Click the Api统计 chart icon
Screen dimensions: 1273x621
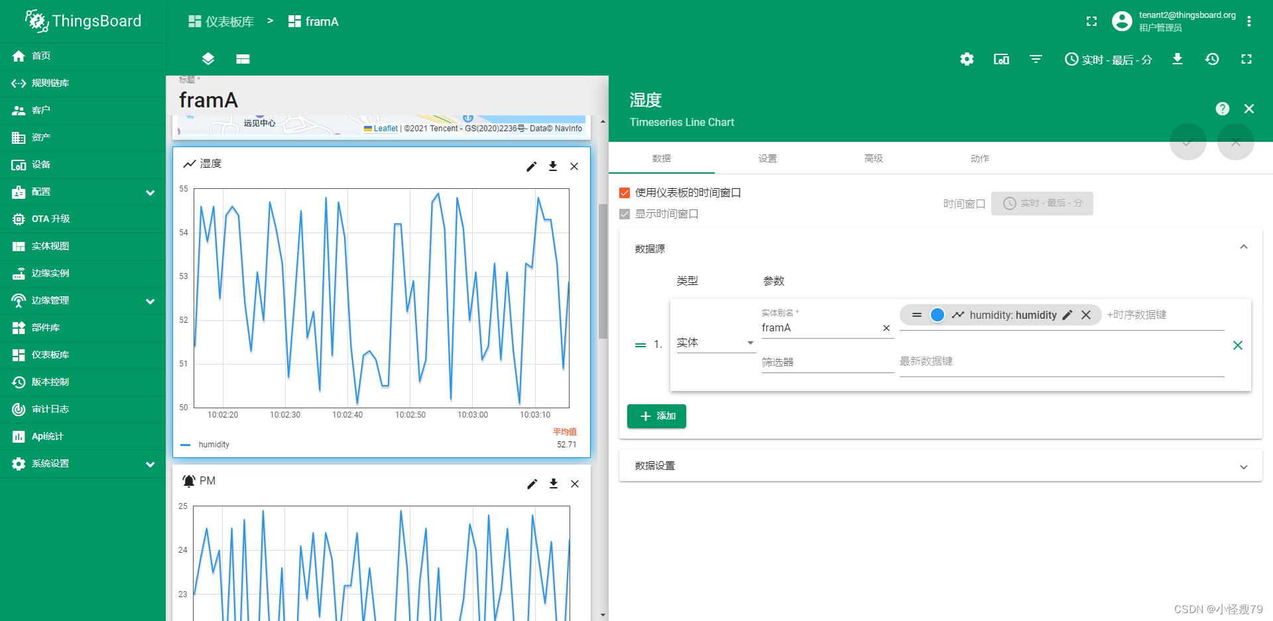[19, 436]
